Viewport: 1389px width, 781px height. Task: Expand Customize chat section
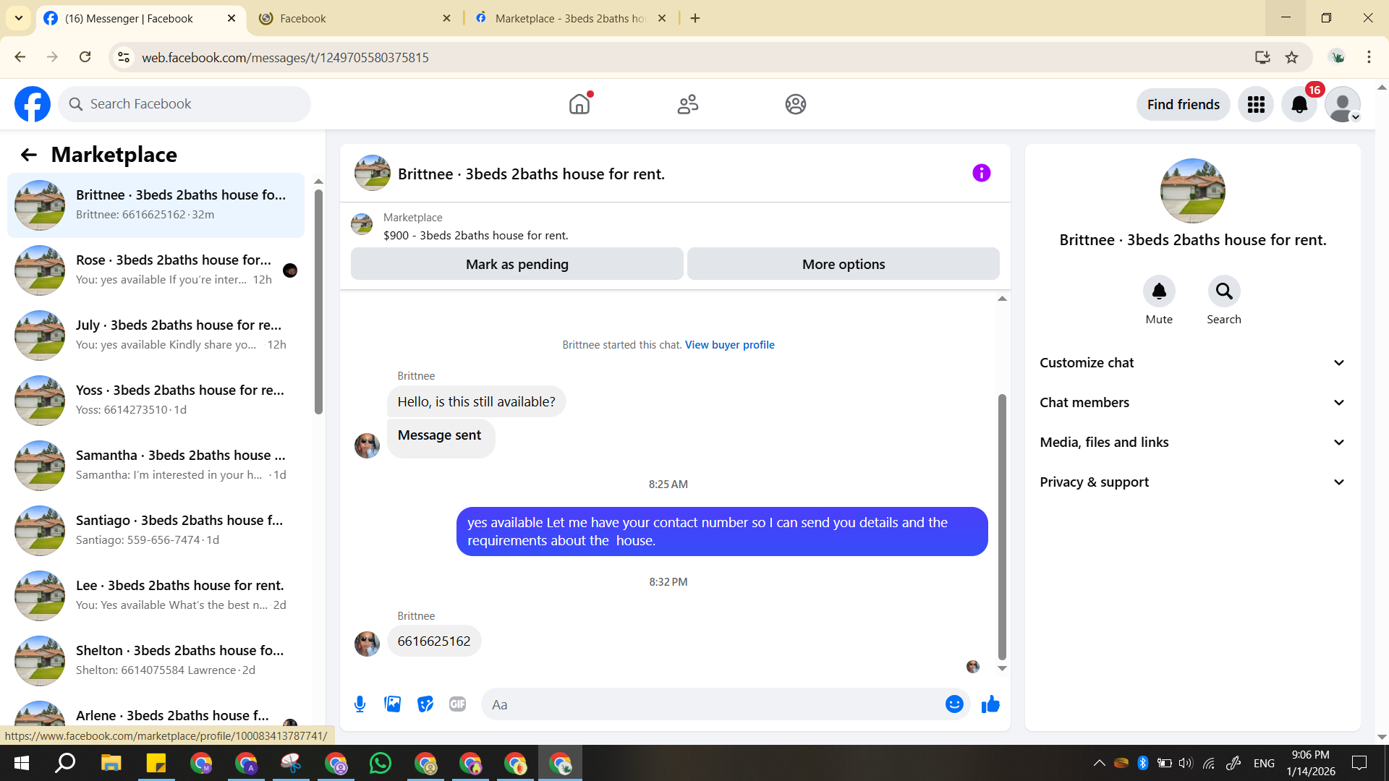click(1192, 363)
